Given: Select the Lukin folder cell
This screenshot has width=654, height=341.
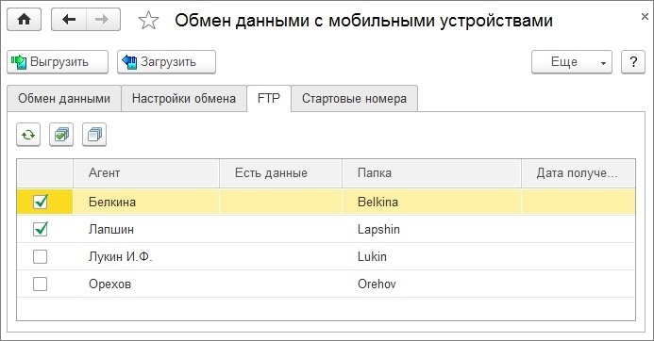Looking at the screenshot, I should pos(431,256).
